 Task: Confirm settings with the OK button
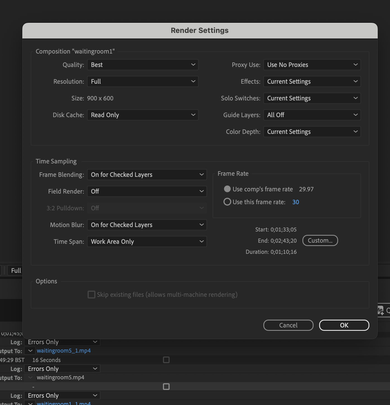click(344, 325)
